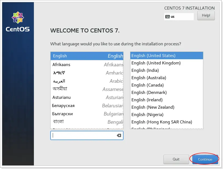Choose English (Hong Kong SAR China) locale
The image size is (223, 169).
167,122
